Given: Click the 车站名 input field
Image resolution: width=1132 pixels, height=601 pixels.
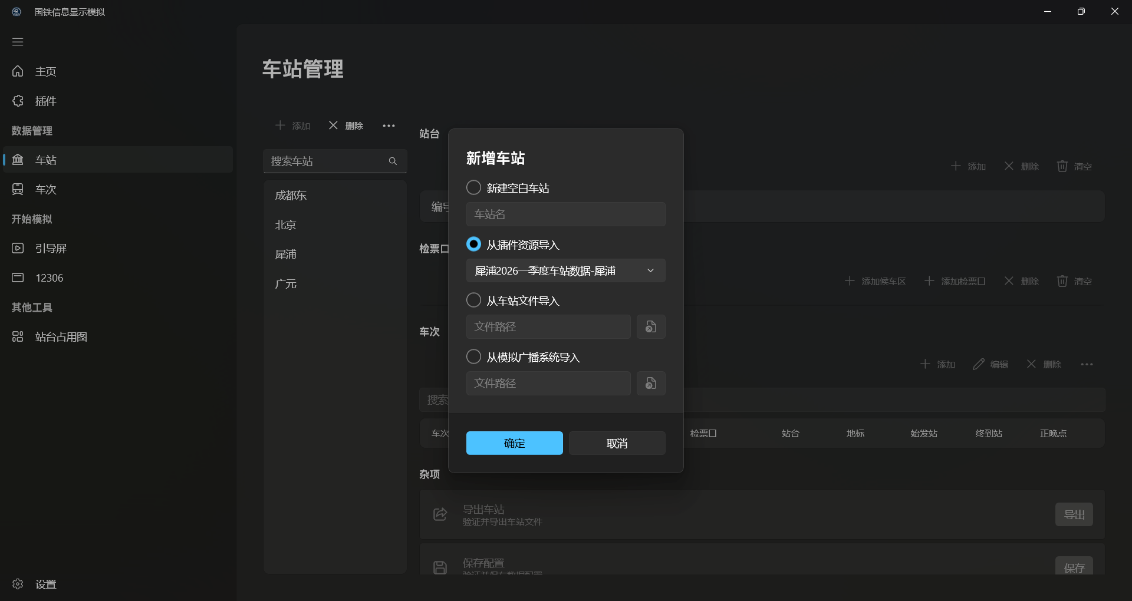Looking at the screenshot, I should click(565, 214).
